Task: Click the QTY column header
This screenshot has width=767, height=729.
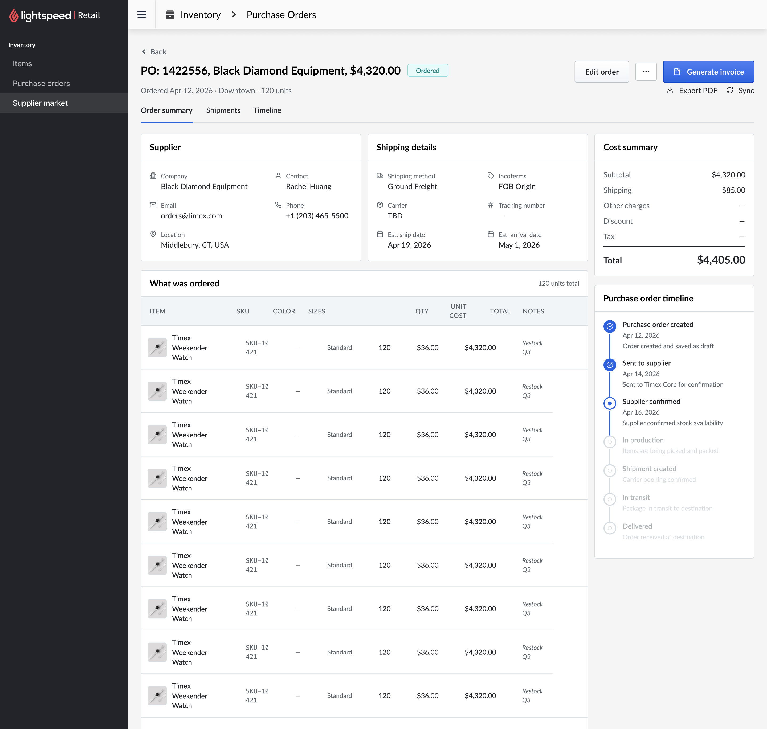Action: 422,311
